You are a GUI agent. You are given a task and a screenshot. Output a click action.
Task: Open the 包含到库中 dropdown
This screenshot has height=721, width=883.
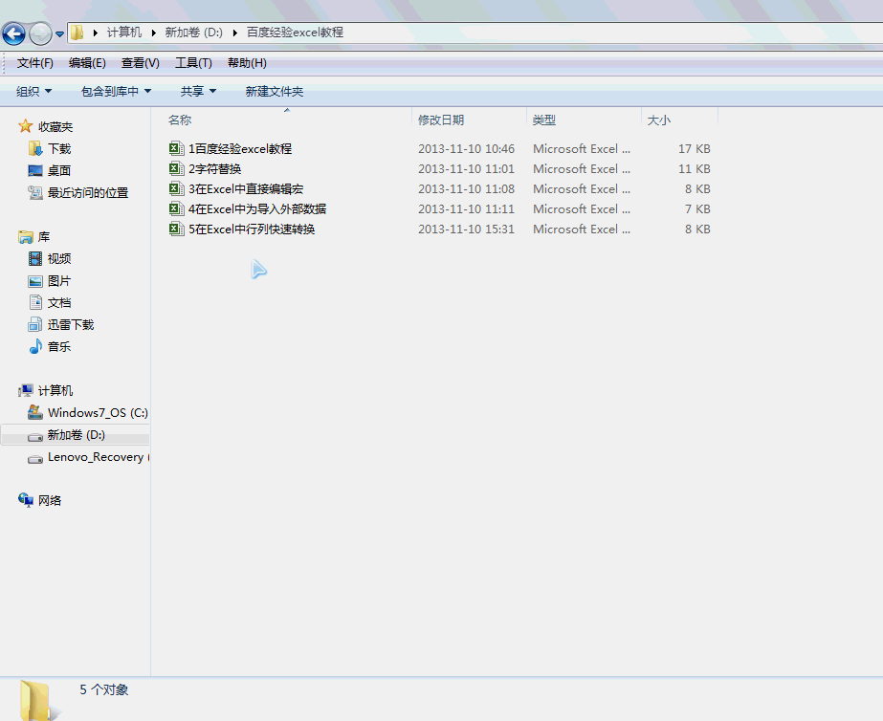pos(116,91)
